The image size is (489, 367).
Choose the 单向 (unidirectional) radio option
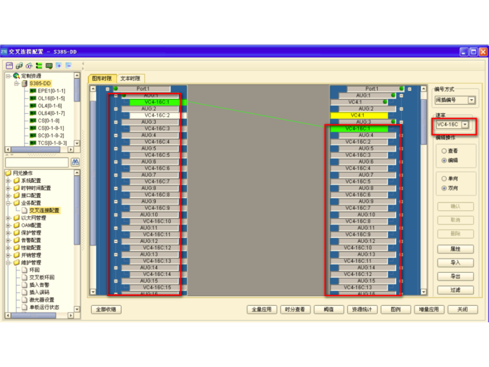pyautogui.click(x=444, y=179)
